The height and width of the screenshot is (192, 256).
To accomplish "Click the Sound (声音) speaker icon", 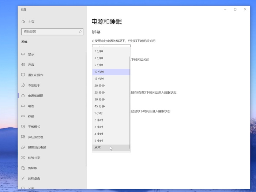I will (x=23, y=64).
